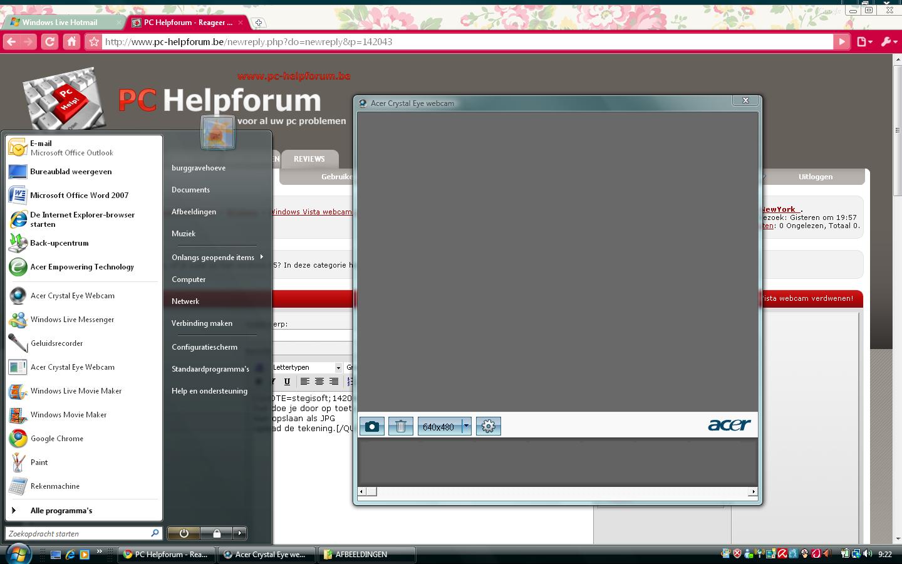This screenshot has height=564, width=902.
Task: Open Acer Empowering Technology
Action: pyautogui.click(x=84, y=267)
